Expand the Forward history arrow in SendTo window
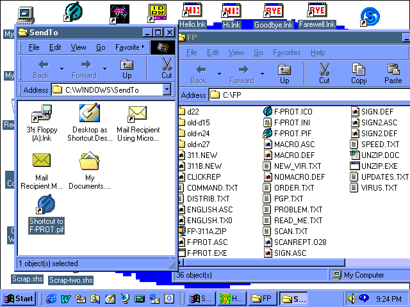This screenshot has height=307, width=410. (104, 67)
